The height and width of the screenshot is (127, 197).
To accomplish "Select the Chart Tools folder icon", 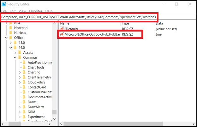I will [x=24, y=67].
